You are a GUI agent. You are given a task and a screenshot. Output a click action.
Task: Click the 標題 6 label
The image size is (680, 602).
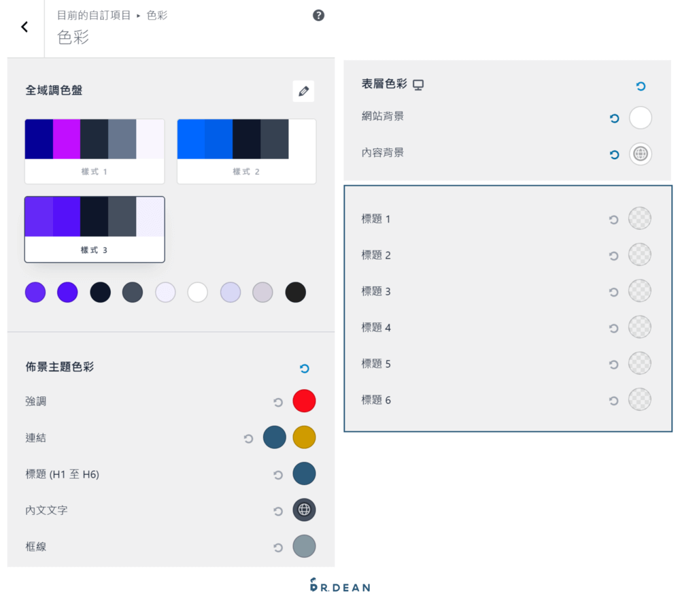click(375, 400)
